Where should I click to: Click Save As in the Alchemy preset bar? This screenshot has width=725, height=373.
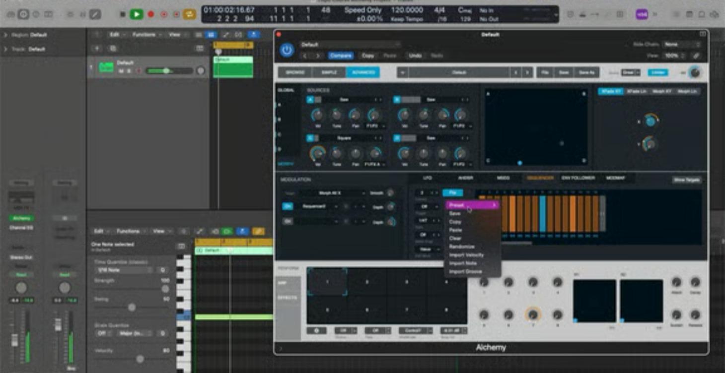(x=586, y=72)
